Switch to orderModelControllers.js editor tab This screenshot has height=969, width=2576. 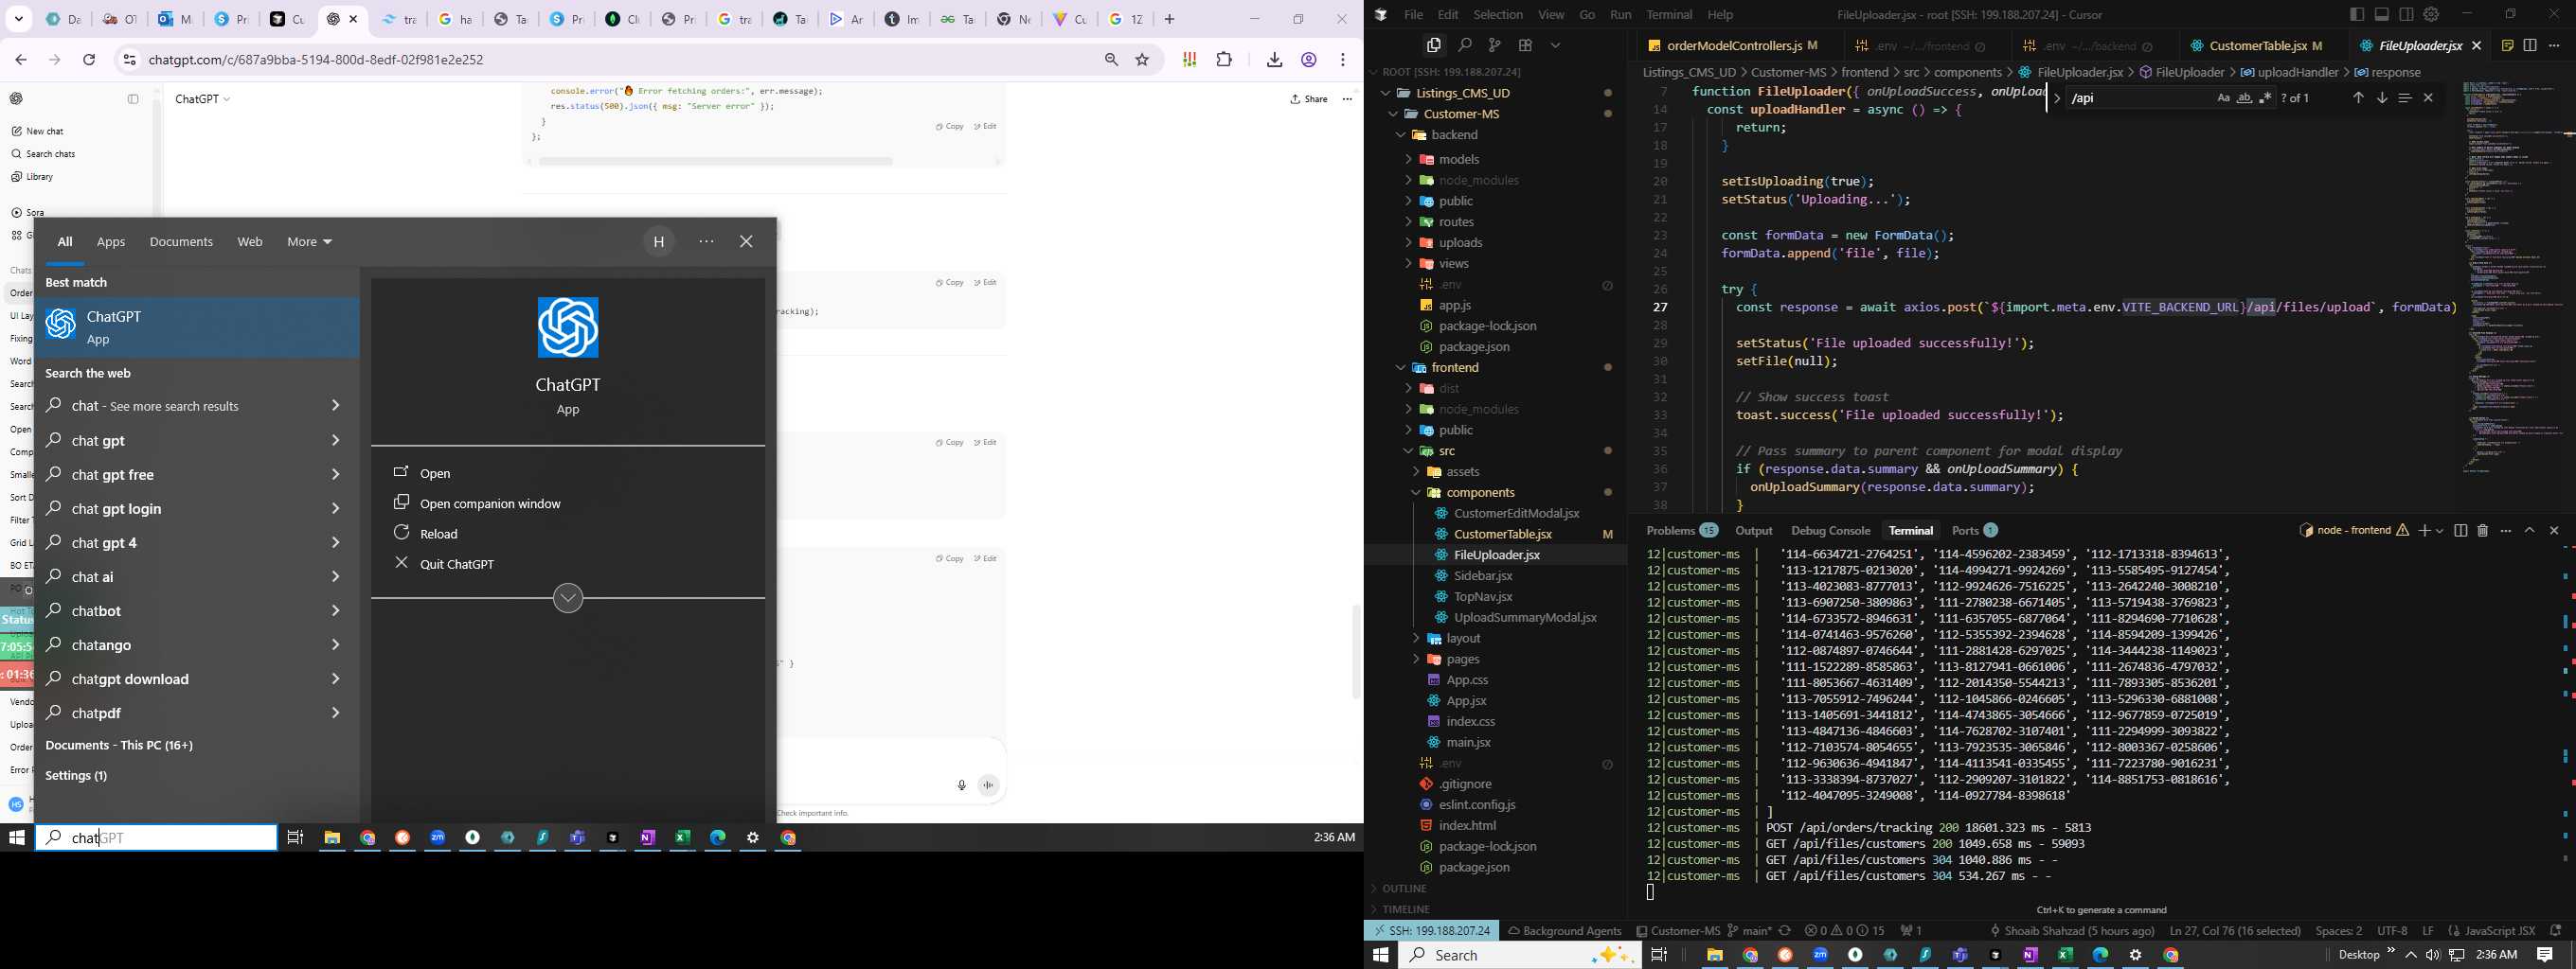click(1734, 45)
